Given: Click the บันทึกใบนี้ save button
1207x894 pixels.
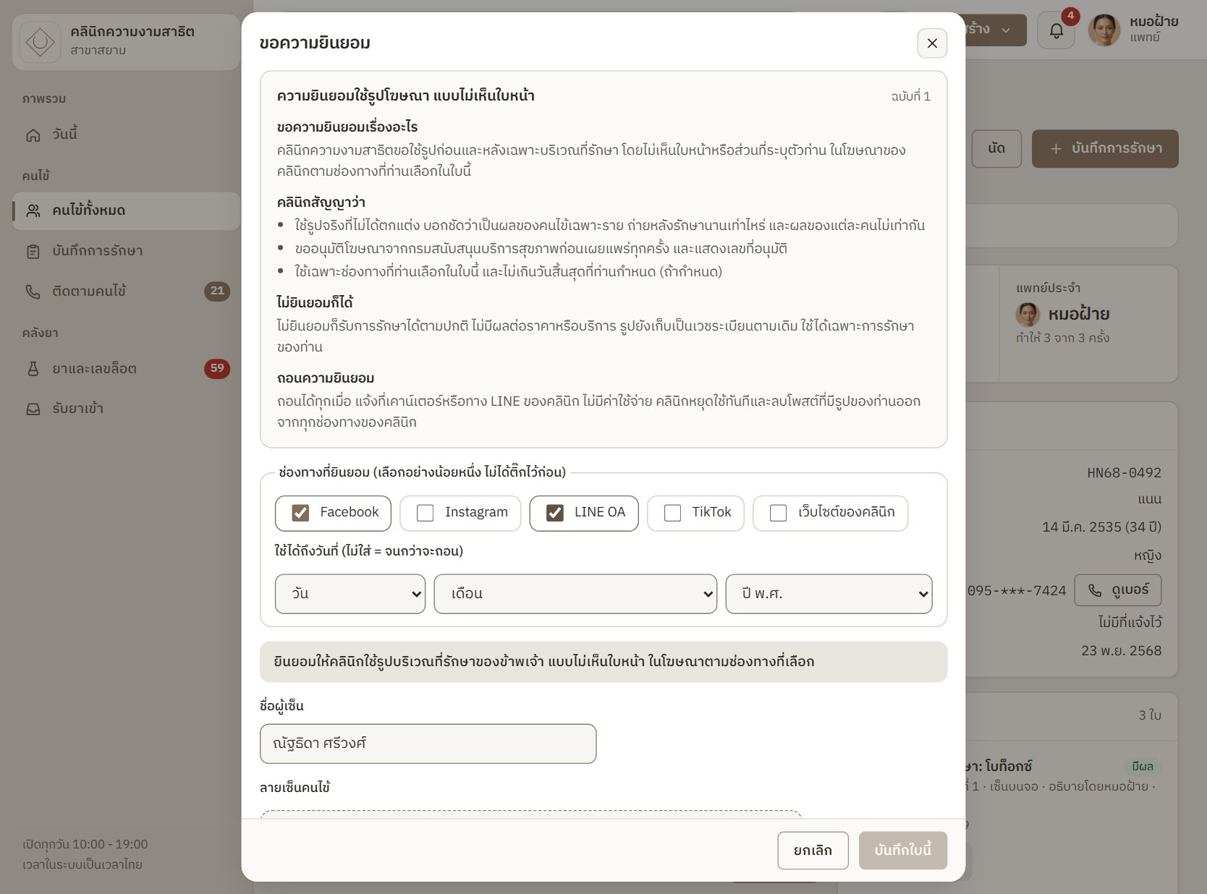Looking at the screenshot, I should (902, 851).
